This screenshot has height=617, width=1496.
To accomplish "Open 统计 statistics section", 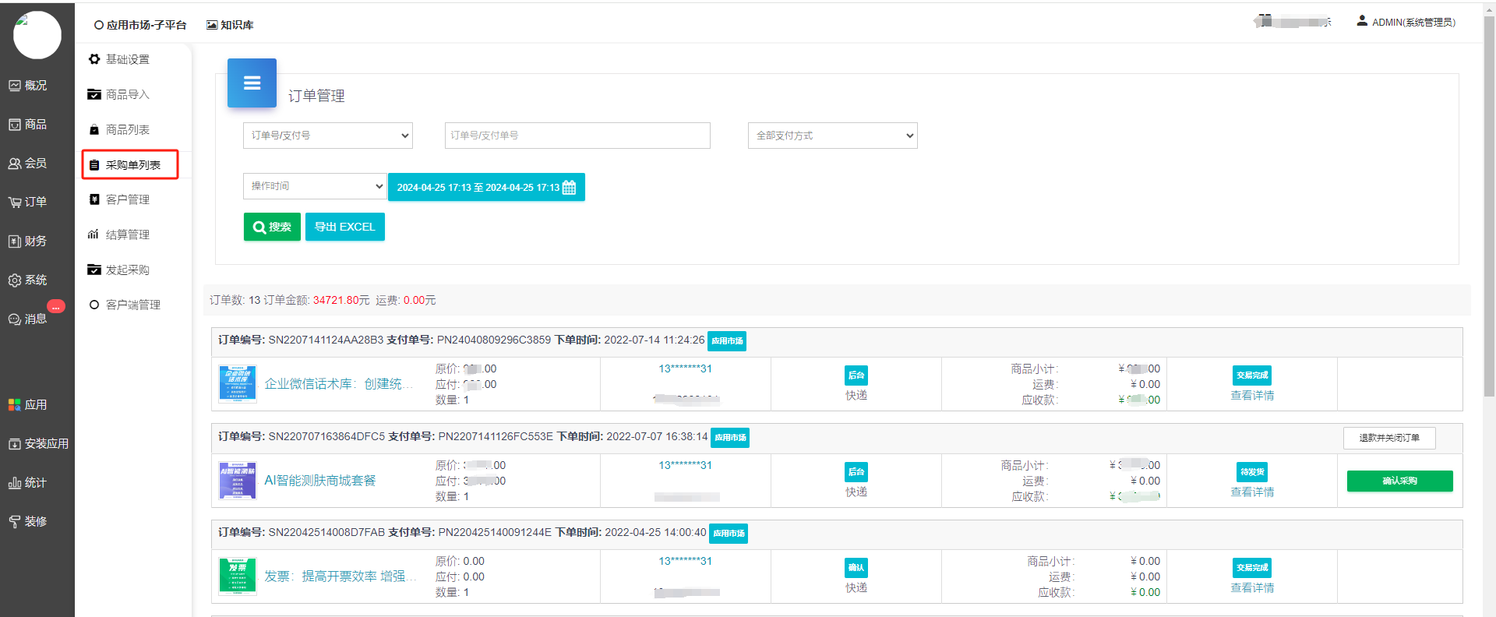I will pos(28,483).
